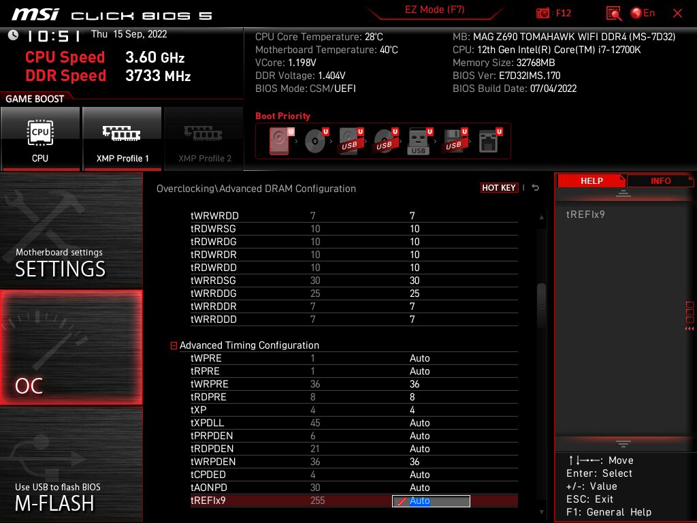Select the tWRRDDD row label
The width and height of the screenshot is (697, 523).
(213, 319)
